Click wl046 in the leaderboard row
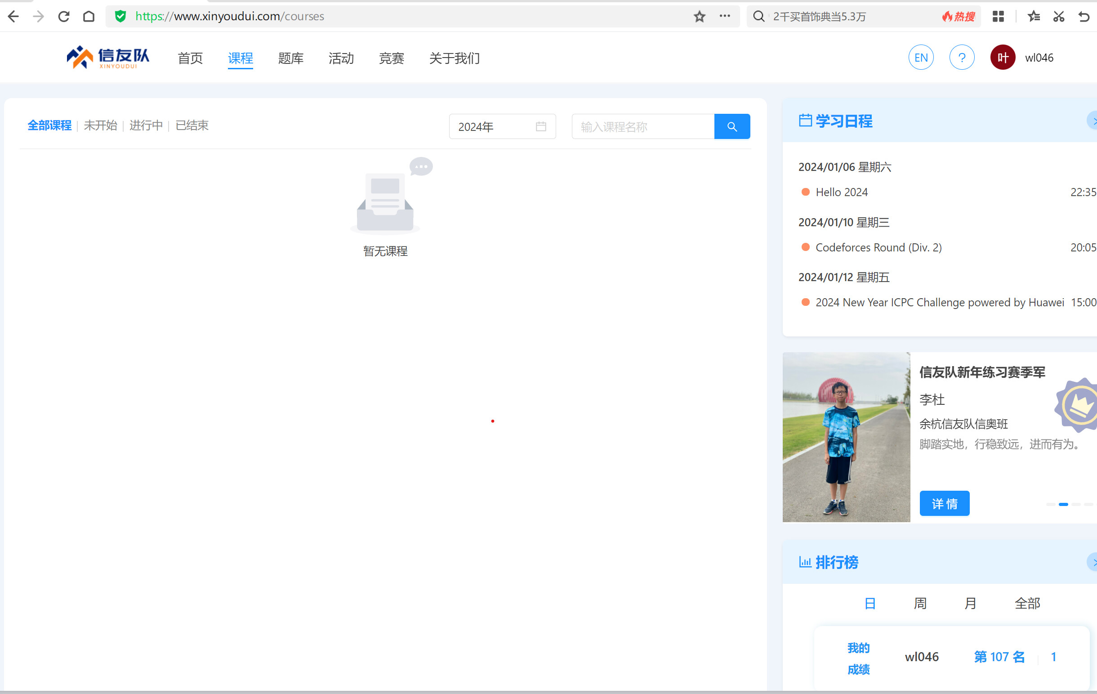The image size is (1097, 694). pyautogui.click(x=921, y=656)
